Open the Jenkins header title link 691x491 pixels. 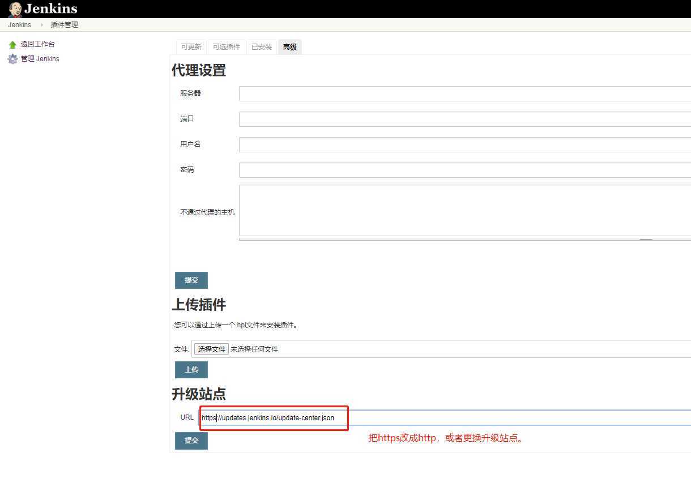pyautogui.click(x=50, y=9)
